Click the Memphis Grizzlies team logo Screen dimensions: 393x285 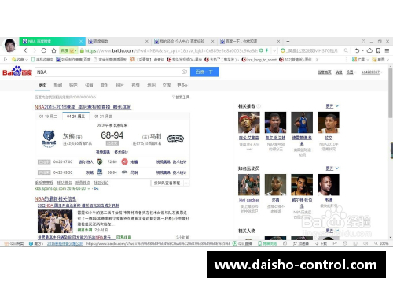tap(49, 139)
